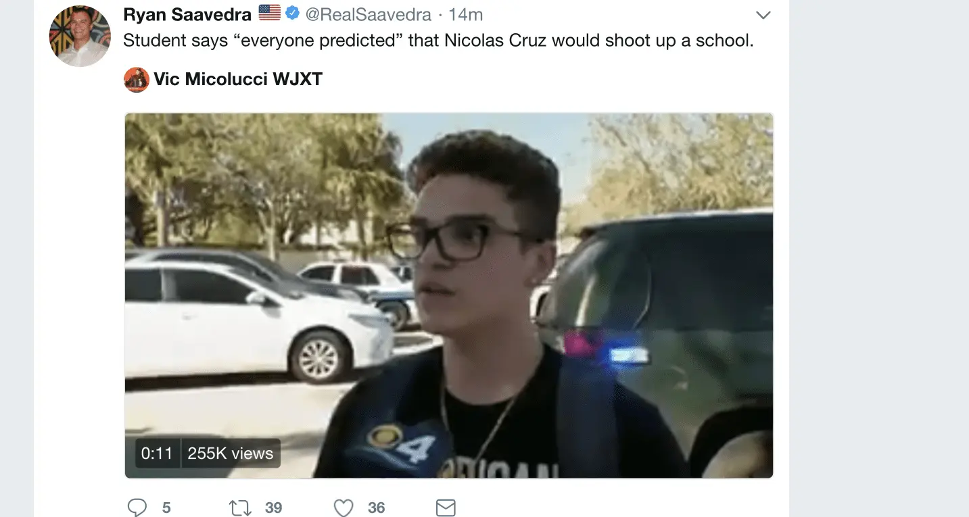Click the like count of 36
The image size is (969, 517).
(x=377, y=508)
